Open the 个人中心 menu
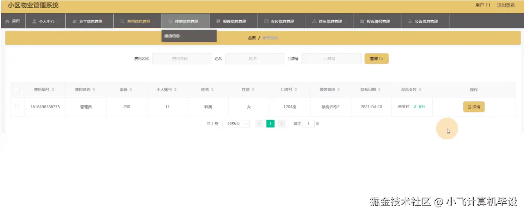 45,21
